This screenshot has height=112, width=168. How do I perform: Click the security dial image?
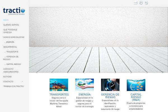point(110,85)
